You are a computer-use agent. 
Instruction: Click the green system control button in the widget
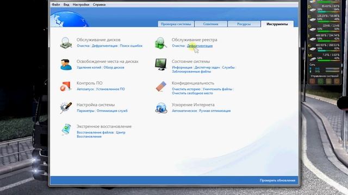click(320, 81)
